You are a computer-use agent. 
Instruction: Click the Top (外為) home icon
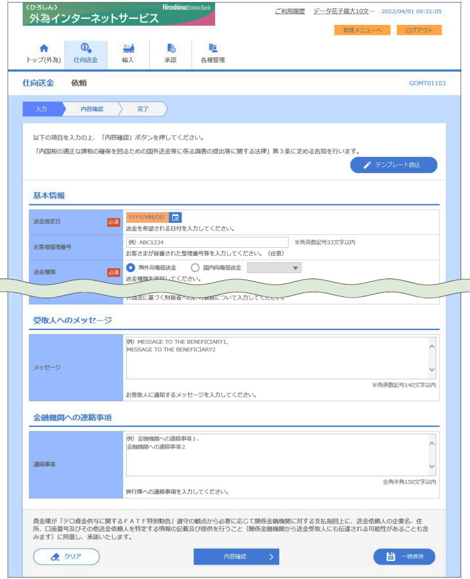coord(43,49)
